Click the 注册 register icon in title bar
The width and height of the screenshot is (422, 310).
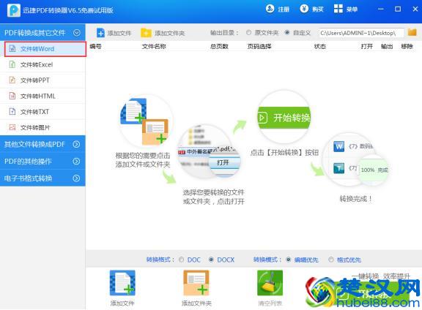270,9
